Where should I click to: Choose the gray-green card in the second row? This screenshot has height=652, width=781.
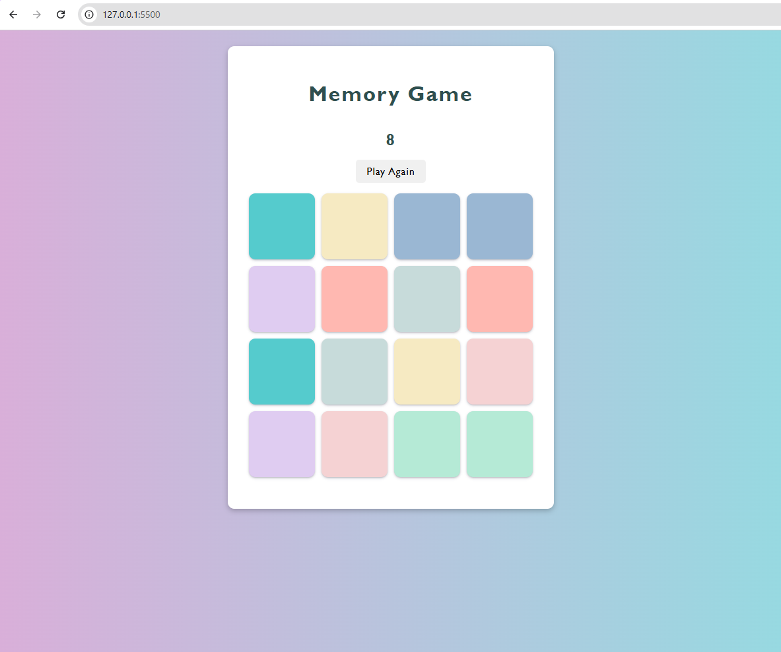click(427, 299)
